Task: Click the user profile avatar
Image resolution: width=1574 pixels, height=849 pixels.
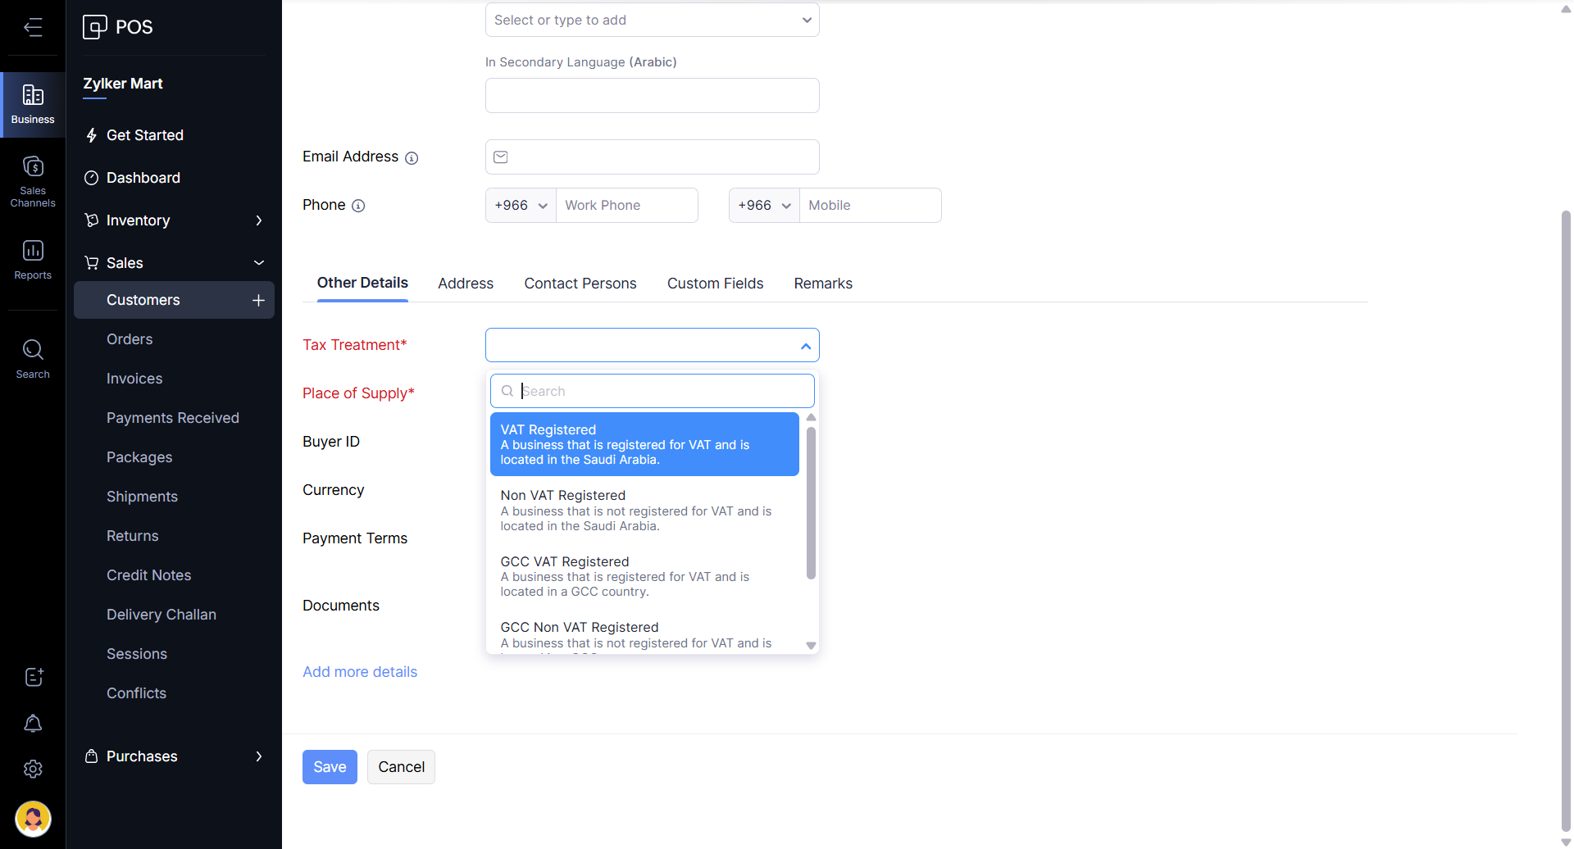Action: click(x=33, y=818)
